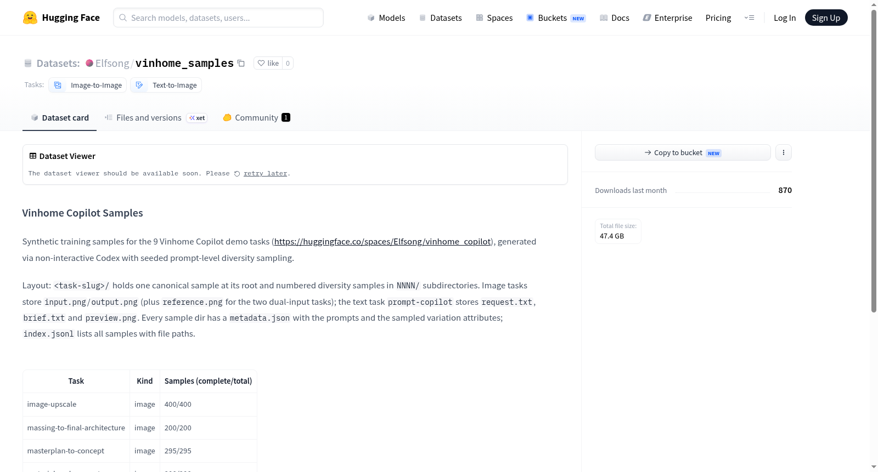Open the Elfsong user profile
The height and width of the screenshot is (472, 878).
112,63
